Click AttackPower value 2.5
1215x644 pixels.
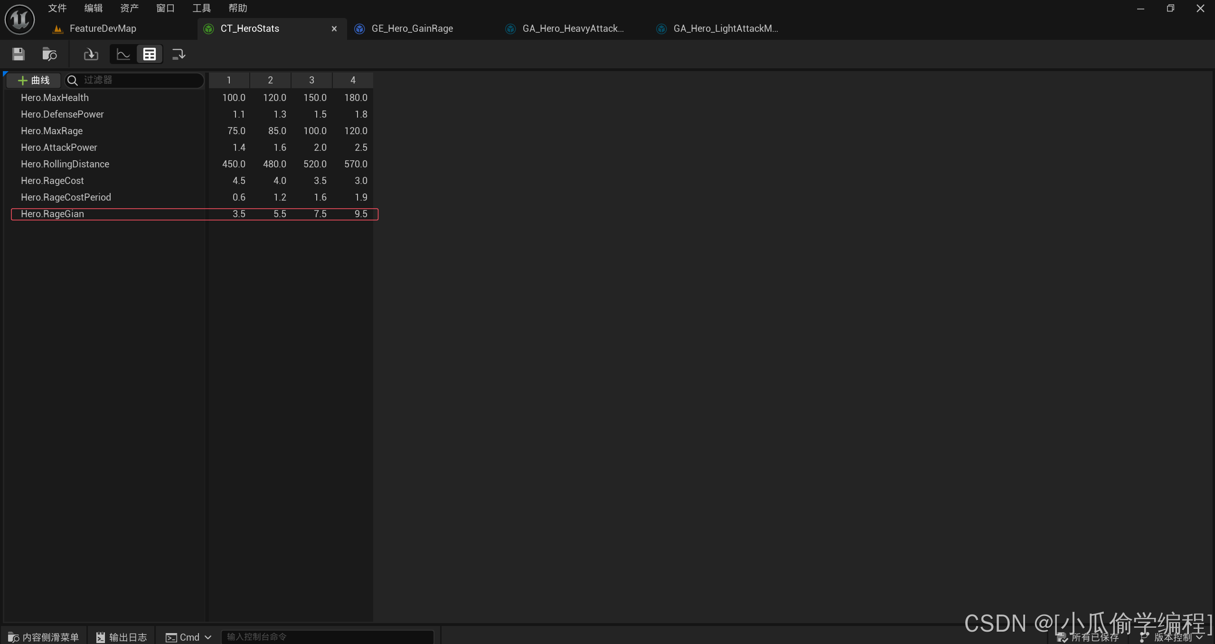(x=361, y=147)
